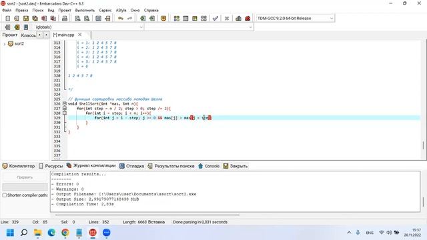Image resolution: width=427 pixels, height=240 pixels.
Task: Open Windows Start button on taskbar
Action: coord(10,233)
